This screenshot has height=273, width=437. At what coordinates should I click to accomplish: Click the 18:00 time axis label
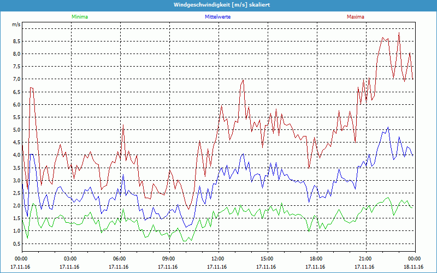(x=317, y=259)
